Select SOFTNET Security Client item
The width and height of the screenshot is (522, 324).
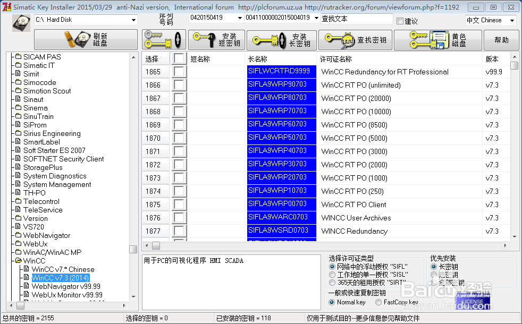(x=63, y=159)
